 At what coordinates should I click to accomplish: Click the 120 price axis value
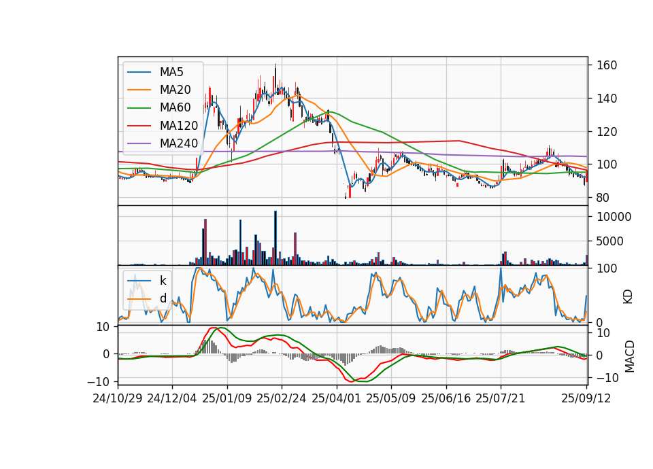pyautogui.click(x=607, y=132)
